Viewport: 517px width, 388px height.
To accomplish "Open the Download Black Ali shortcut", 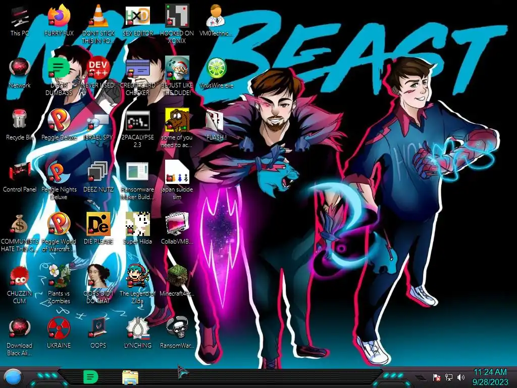I will (20, 337).
